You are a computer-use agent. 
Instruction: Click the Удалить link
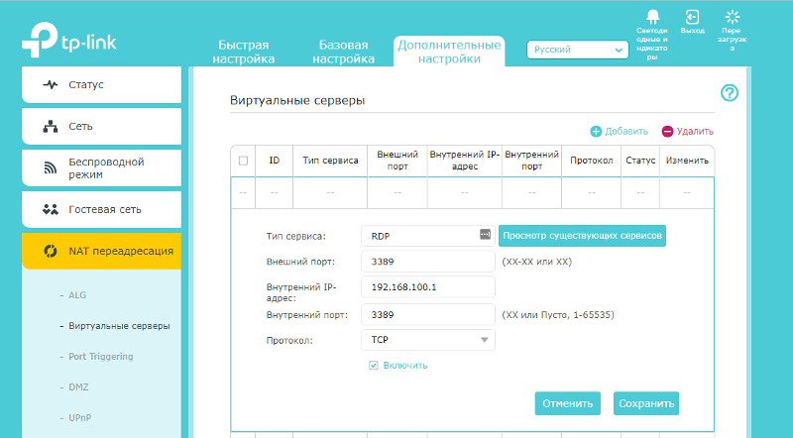[x=695, y=132]
